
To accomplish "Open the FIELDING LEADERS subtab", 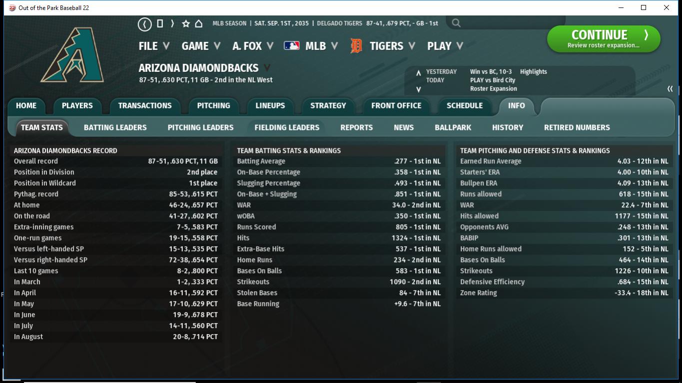I will click(x=287, y=127).
